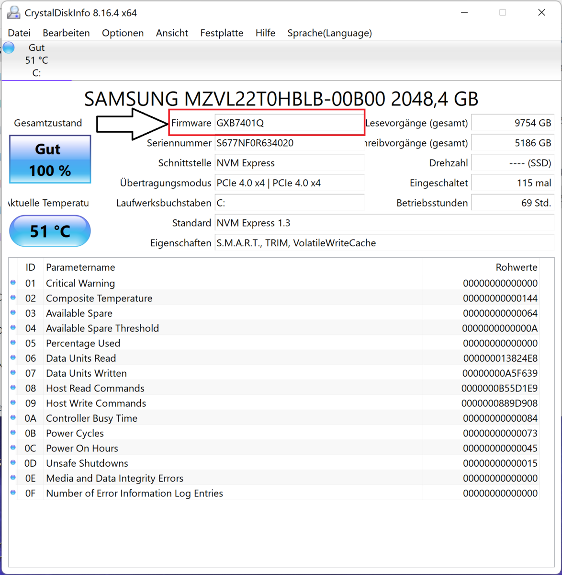Image resolution: width=562 pixels, height=575 pixels.
Task: Open the Datei menu
Action: point(19,33)
